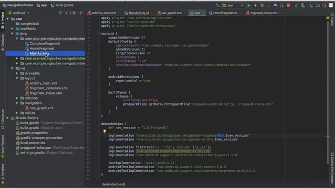
Task: Click the Gradle refresh icon at top right
Action: 332,14
